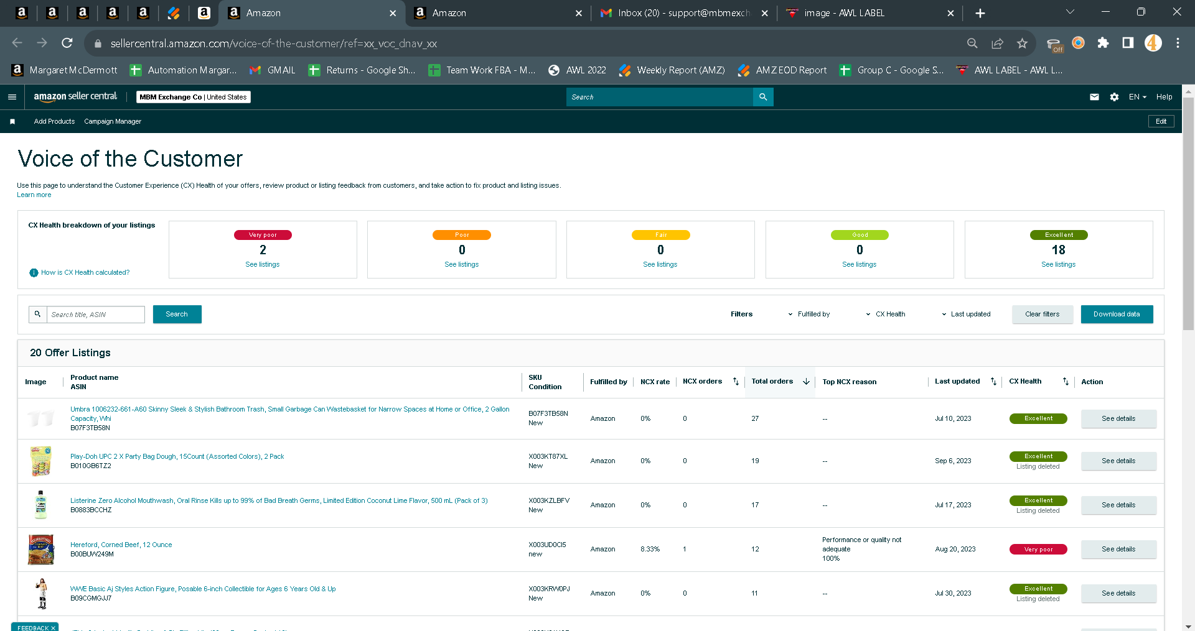The width and height of the screenshot is (1195, 631).
Task: Close the FEEDBACK tab with its X
Action: click(x=53, y=628)
